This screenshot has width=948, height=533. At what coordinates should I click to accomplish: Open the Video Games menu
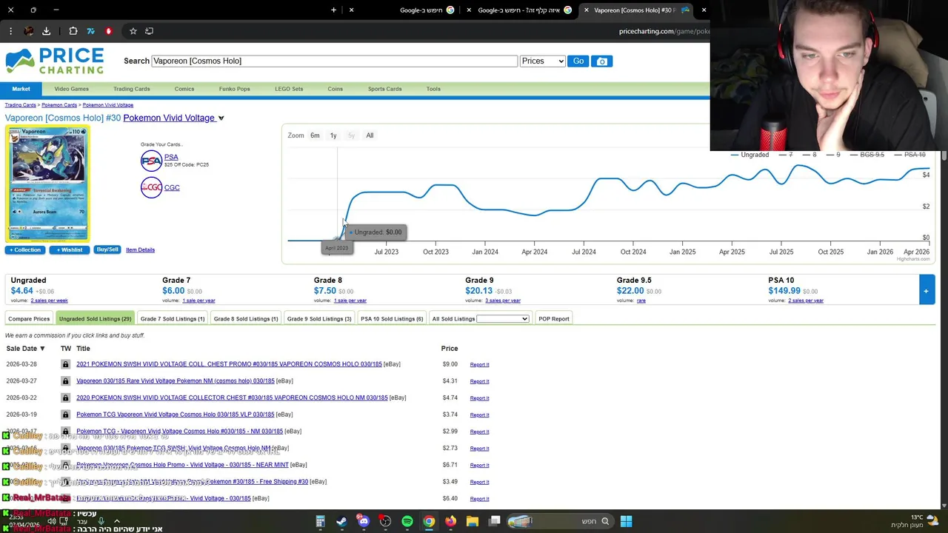point(71,89)
